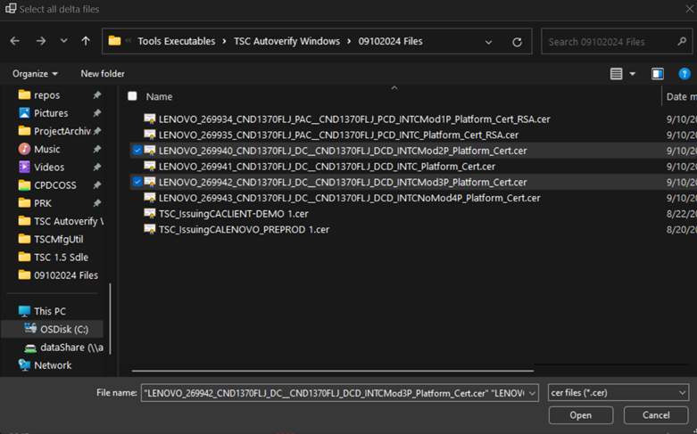
Task: Uncheck the LENOVO_269940 INTCMod2P file checkbox
Action: pos(137,151)
